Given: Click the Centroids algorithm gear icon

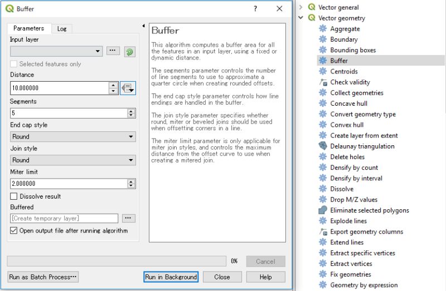Looking at the screenshot, I should point(323,71).
